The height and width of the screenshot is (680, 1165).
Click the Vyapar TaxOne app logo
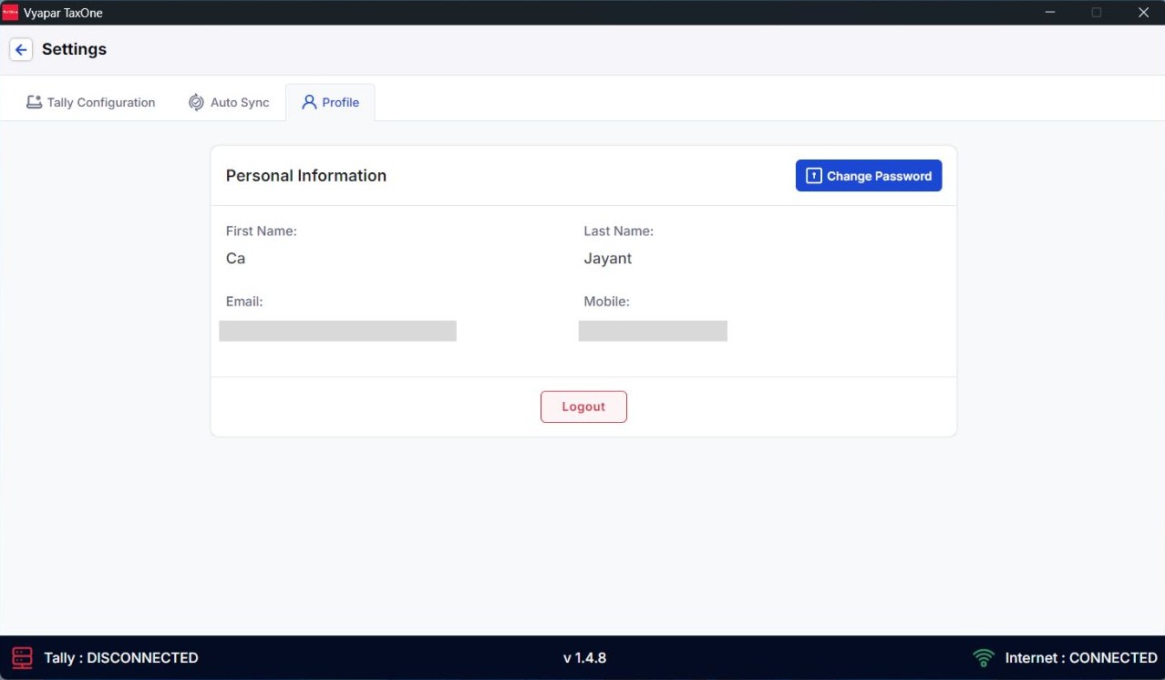pos(10,13)
